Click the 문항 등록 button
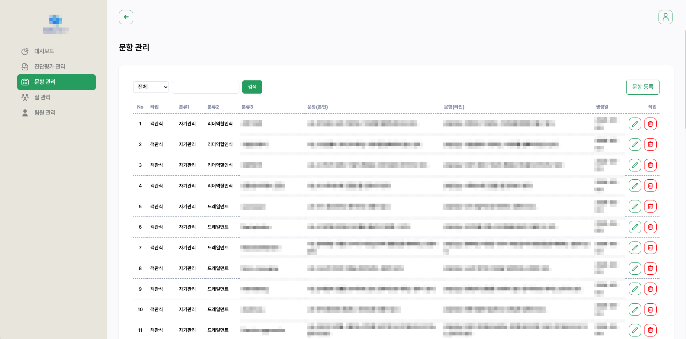The height and width of the screenshot is (339, 686). pos(642,87)
